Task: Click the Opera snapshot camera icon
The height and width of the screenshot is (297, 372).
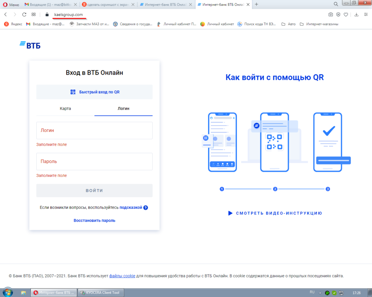Action: coord(331,15)
